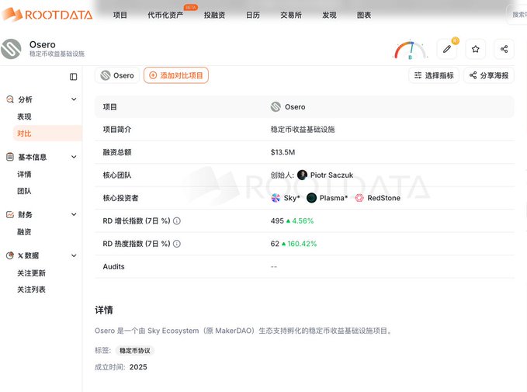Click the RedStone investor name
527x392 pixels.
384,198
